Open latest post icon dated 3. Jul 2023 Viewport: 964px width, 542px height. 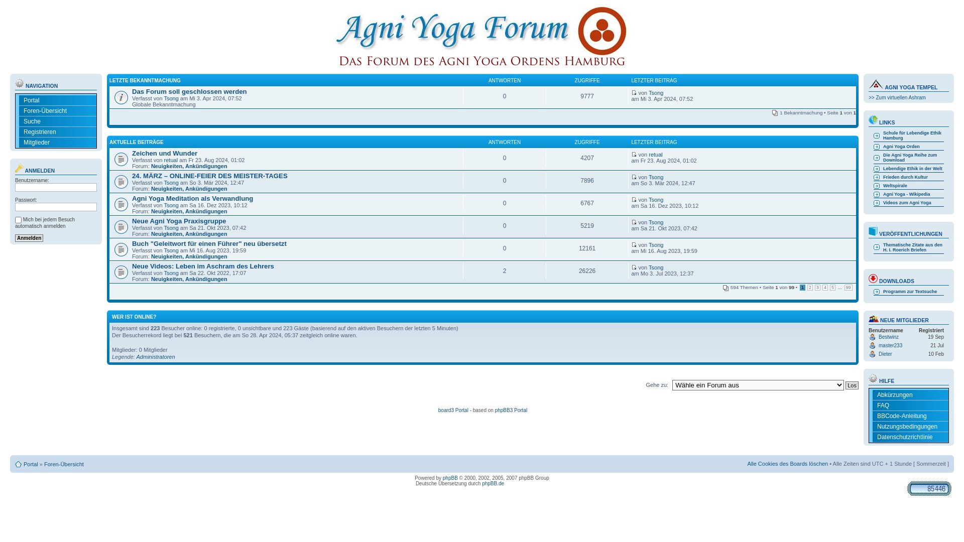(x=634, y=267)
